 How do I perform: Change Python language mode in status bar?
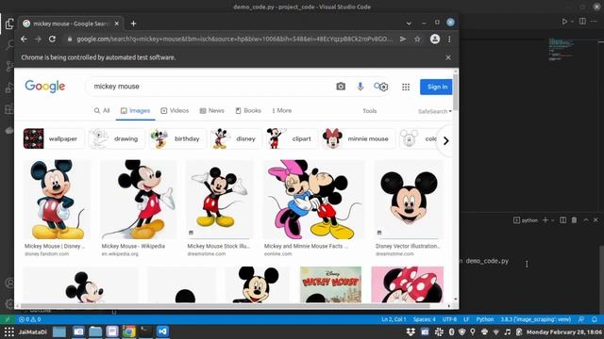[x=484, y=319]
